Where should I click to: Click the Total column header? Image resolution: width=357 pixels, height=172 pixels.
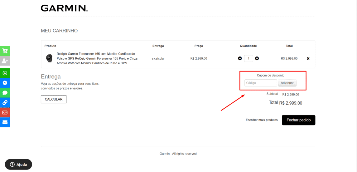click(x=289, y=46)
